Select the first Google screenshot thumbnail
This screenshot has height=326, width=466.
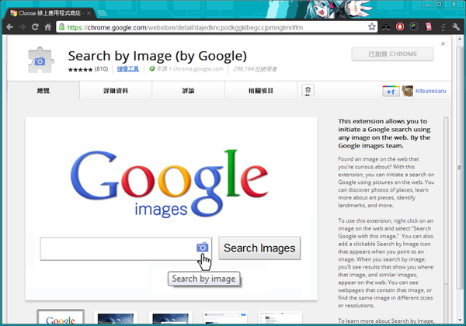pos(61,318)
